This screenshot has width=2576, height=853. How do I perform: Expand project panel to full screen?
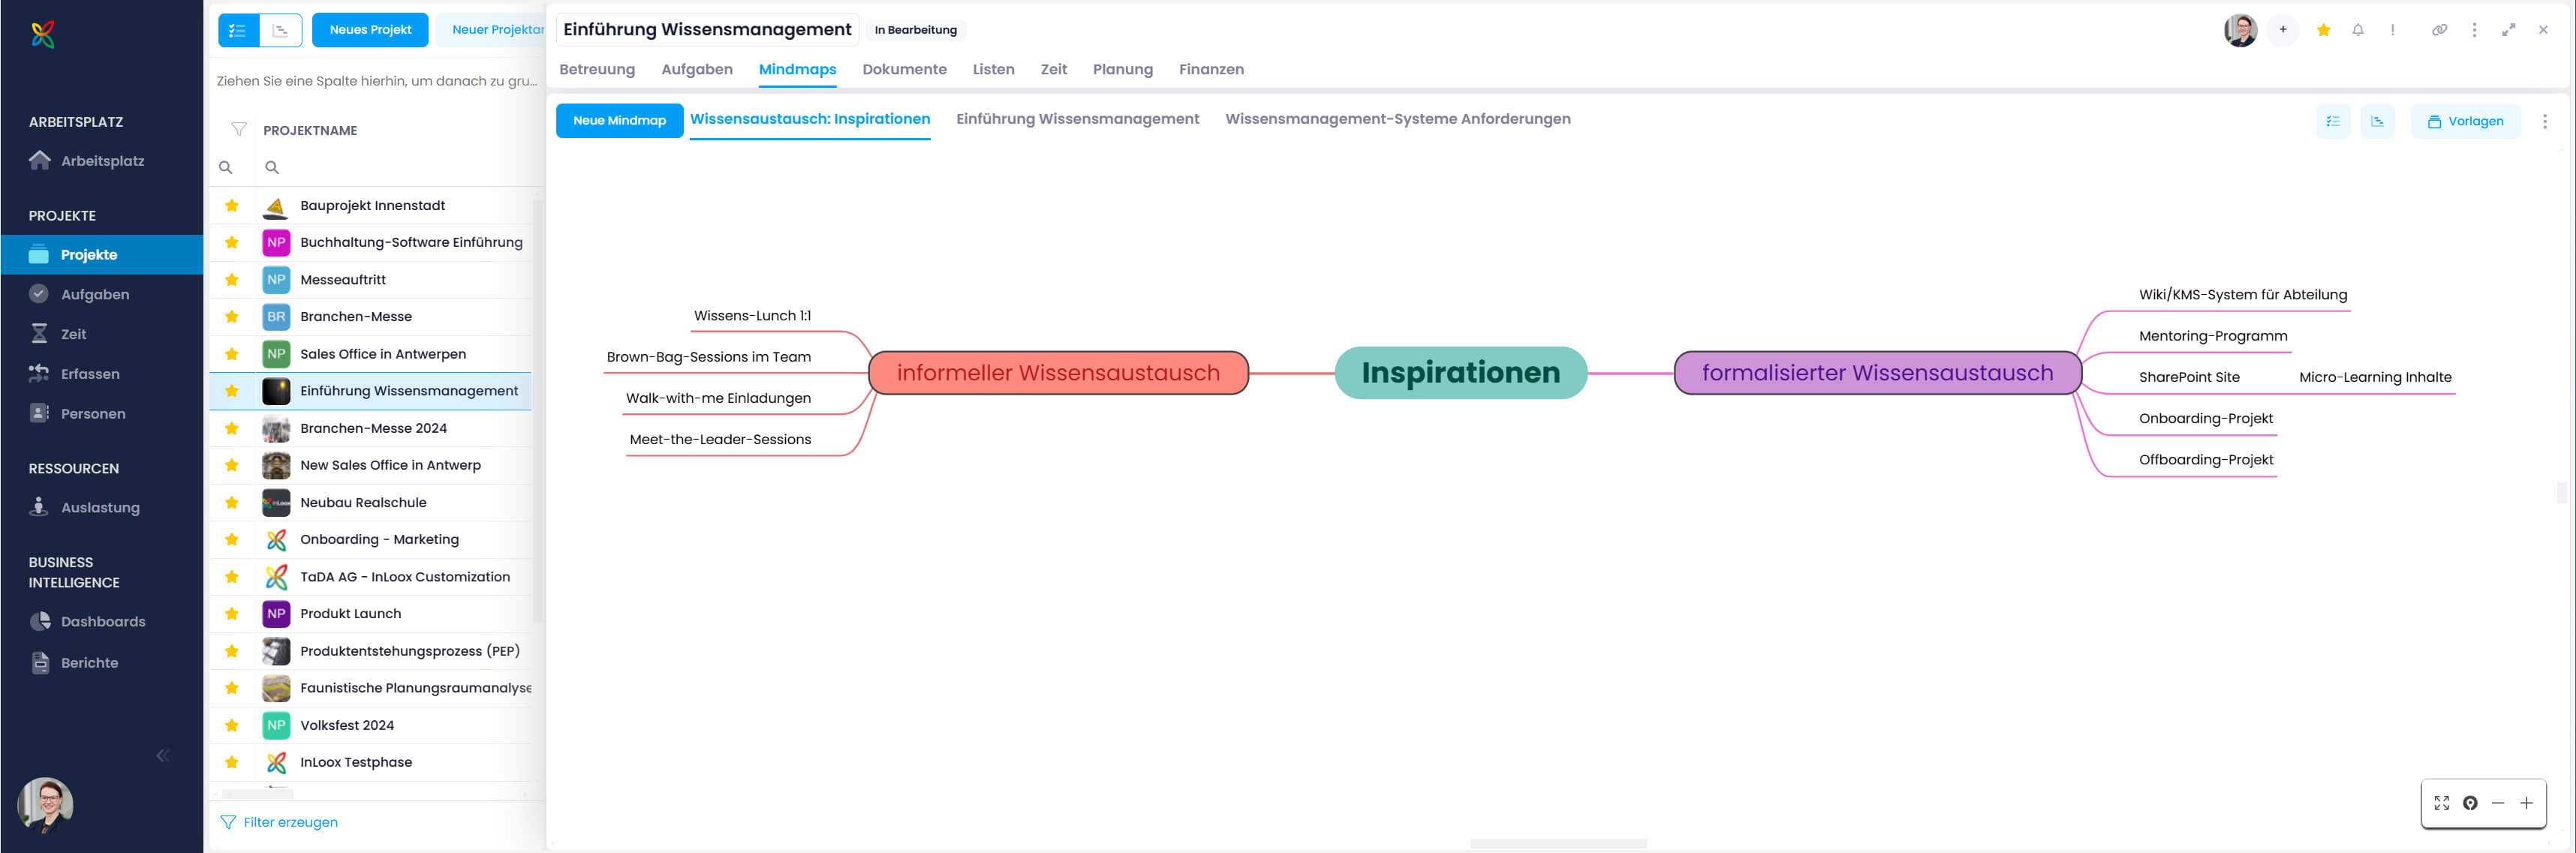point(2508,30)
